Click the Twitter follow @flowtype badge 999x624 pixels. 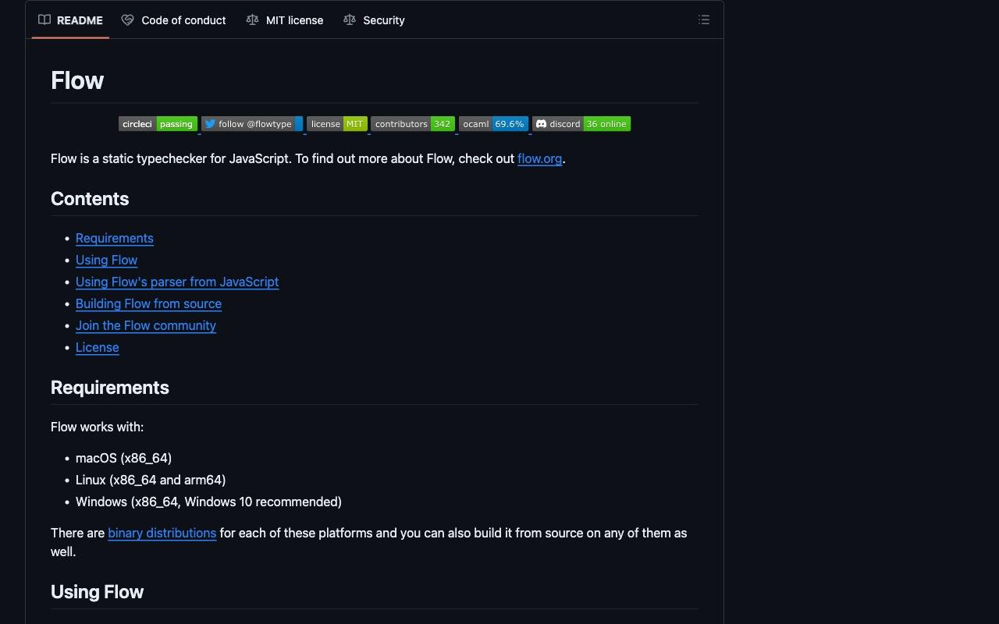pyautogui.click(x=252, y=124)
